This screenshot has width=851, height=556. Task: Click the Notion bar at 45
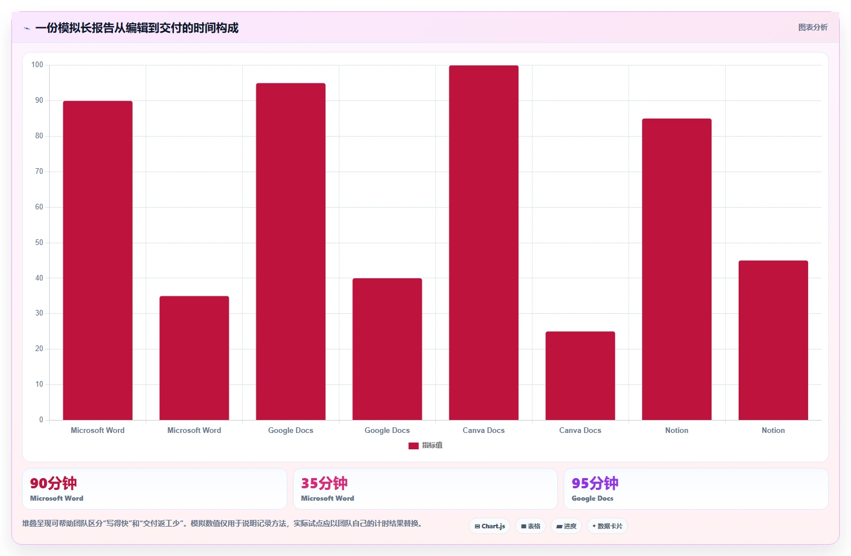[774, 340]
